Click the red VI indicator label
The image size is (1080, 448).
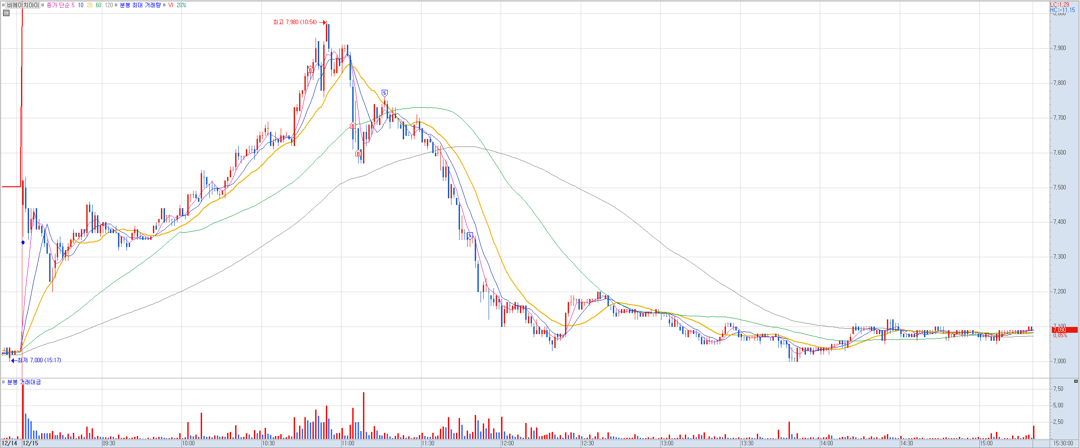click(170, 5)
